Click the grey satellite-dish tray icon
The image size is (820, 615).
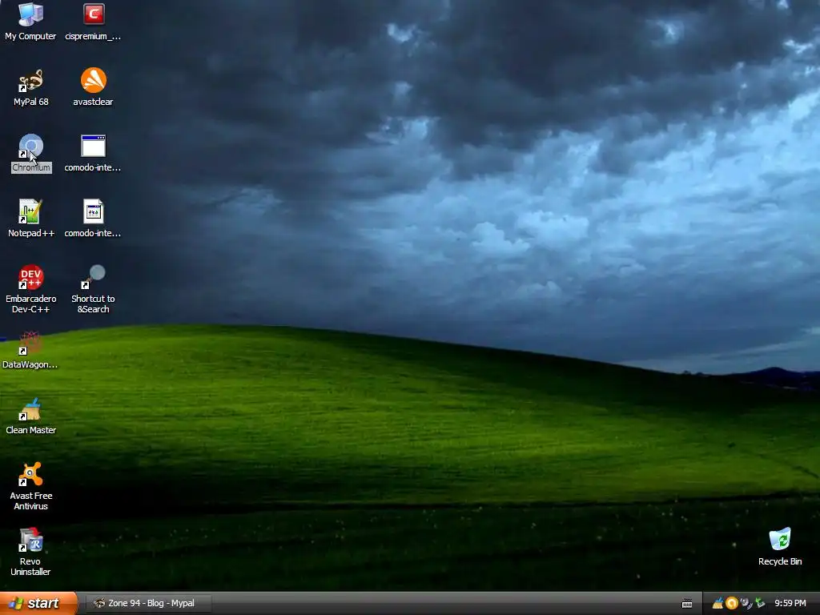pos(746,604)
